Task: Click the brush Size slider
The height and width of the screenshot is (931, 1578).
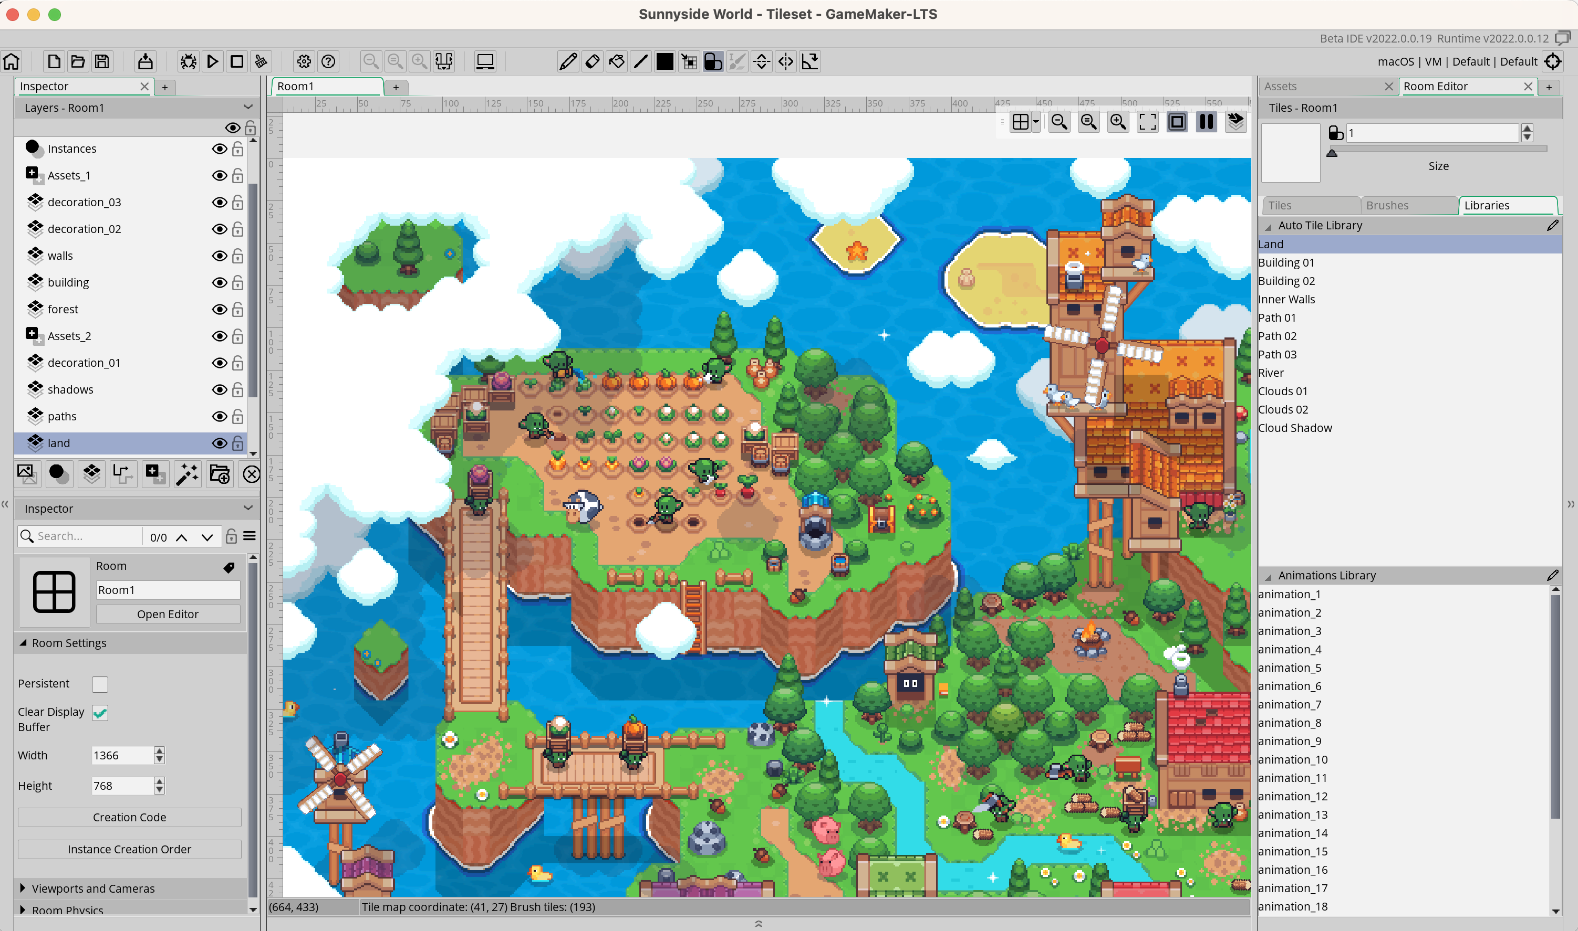Action: [1438, 150]
